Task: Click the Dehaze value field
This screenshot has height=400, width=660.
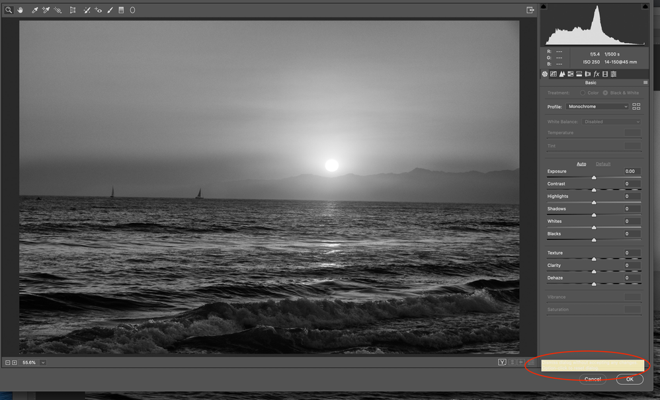Action: pyautogui.click(x=633, y=278)
